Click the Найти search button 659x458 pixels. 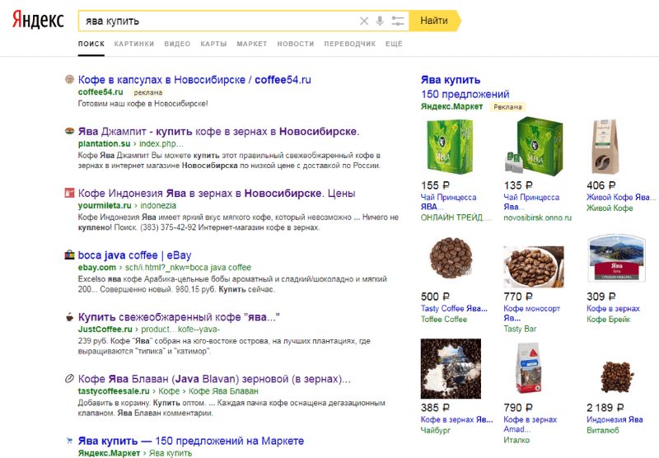click(435, 21)
